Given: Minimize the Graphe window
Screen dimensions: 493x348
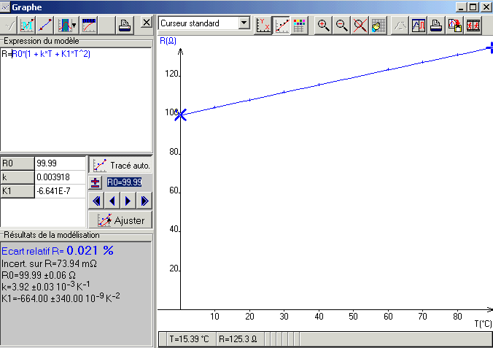Looking at the screenshot, I should [461, 7].
